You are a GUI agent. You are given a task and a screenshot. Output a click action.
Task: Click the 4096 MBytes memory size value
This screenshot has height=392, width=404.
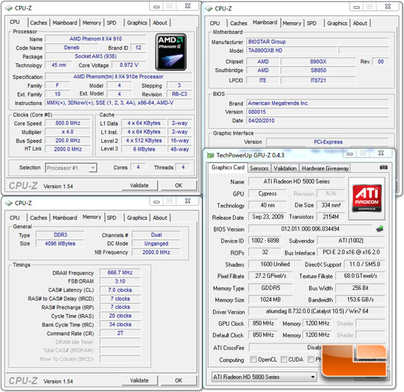pyautogui.click(x=60, y=243)
